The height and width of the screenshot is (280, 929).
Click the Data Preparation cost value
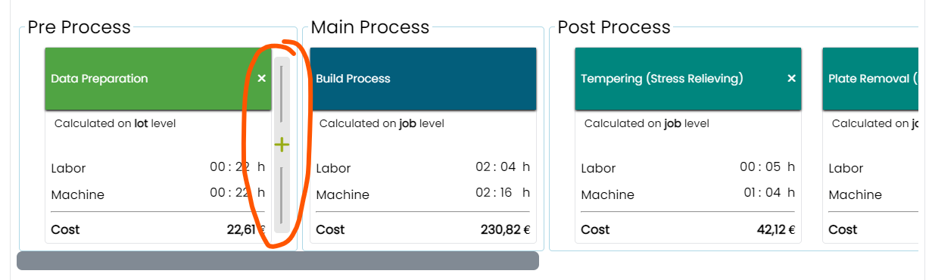[246, 229]
